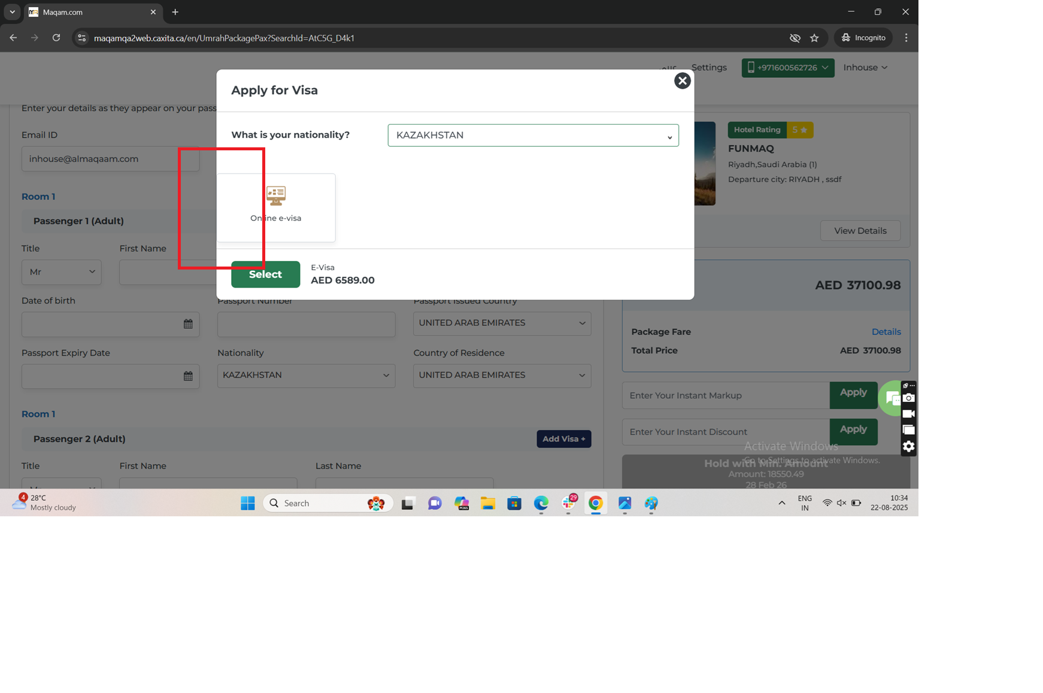
Task: Expand the Country of Residence dropdown
Action: 502,376
